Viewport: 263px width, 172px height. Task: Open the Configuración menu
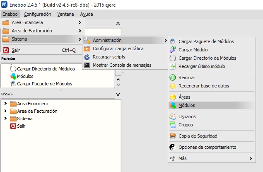tap(37, 14)
